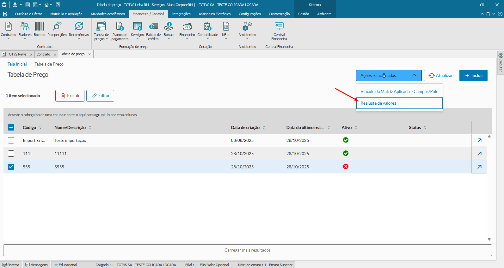Viewport: 504px width, 268px height.
Task: Sort by the Código column arrows
Action: point(40,127)
